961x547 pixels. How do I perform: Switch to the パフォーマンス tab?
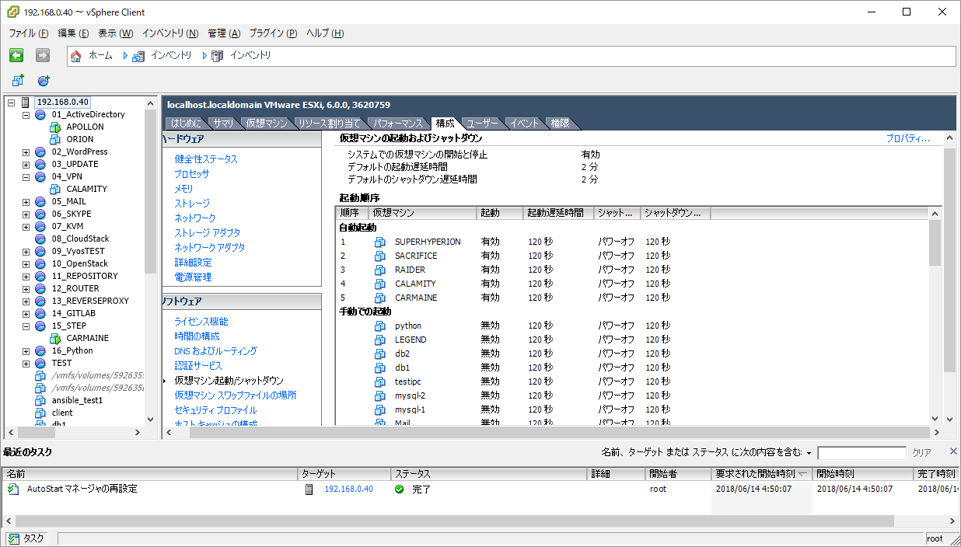pyautogui.click(x=397, y=123)
